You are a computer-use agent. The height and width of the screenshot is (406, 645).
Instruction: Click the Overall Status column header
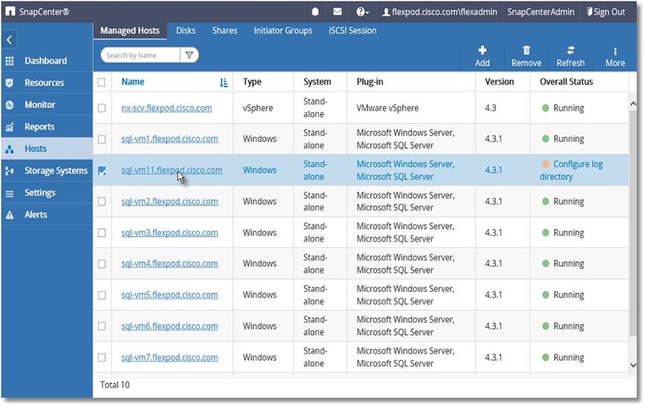(567, 82)
